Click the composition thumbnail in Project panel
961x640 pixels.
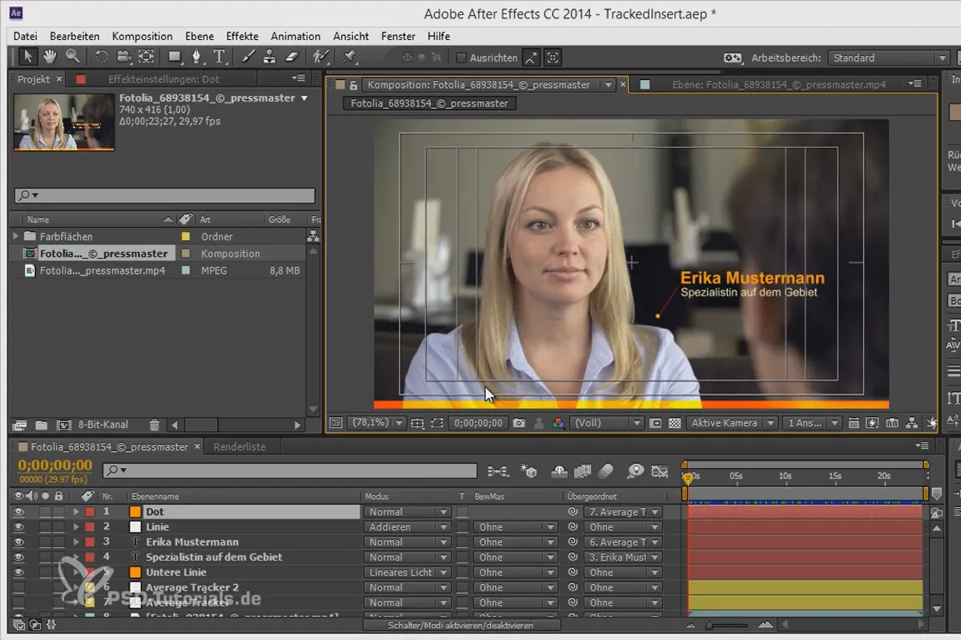65,122
